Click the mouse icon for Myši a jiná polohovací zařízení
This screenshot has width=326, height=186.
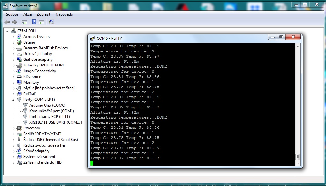(19, 88)
